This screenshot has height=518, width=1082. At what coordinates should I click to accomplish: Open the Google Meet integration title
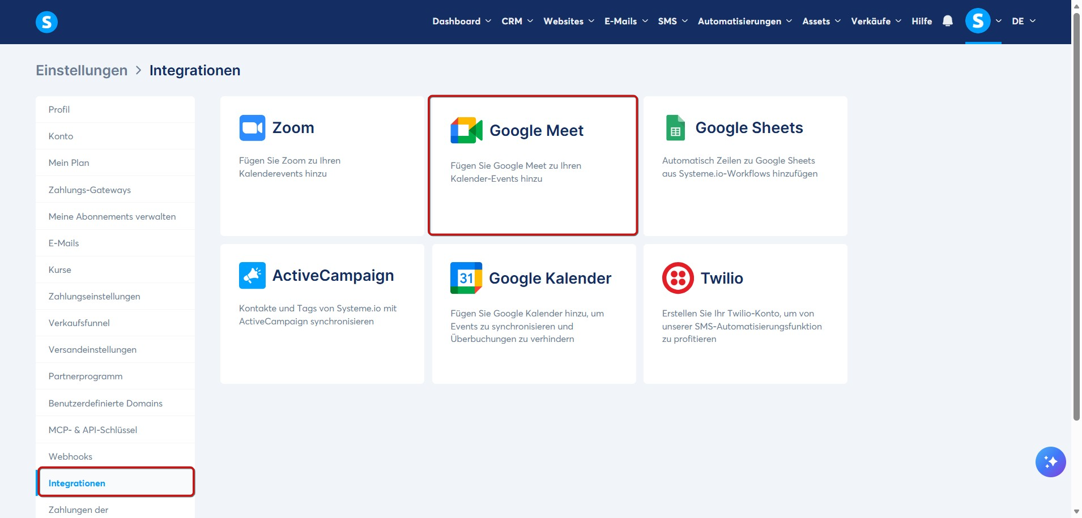click(536, 131)
